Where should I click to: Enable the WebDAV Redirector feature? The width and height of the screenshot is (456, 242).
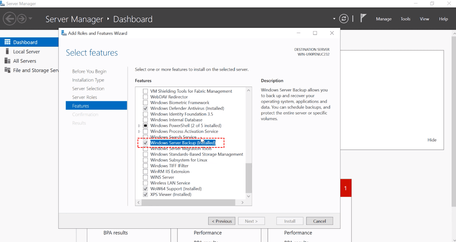coord(145,97)
